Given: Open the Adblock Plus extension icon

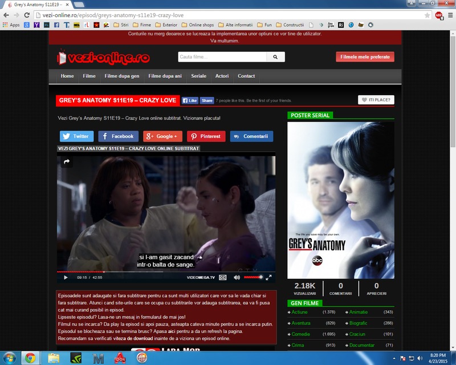Looking at the screenshot, I should [x=438, y=15].
